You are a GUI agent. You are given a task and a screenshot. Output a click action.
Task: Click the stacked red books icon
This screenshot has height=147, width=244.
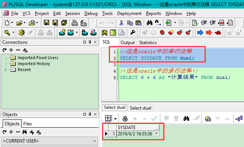[x=162, y=33]
